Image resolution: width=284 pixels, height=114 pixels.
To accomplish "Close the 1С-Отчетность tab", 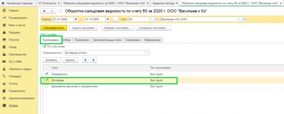I will [58, 3].
